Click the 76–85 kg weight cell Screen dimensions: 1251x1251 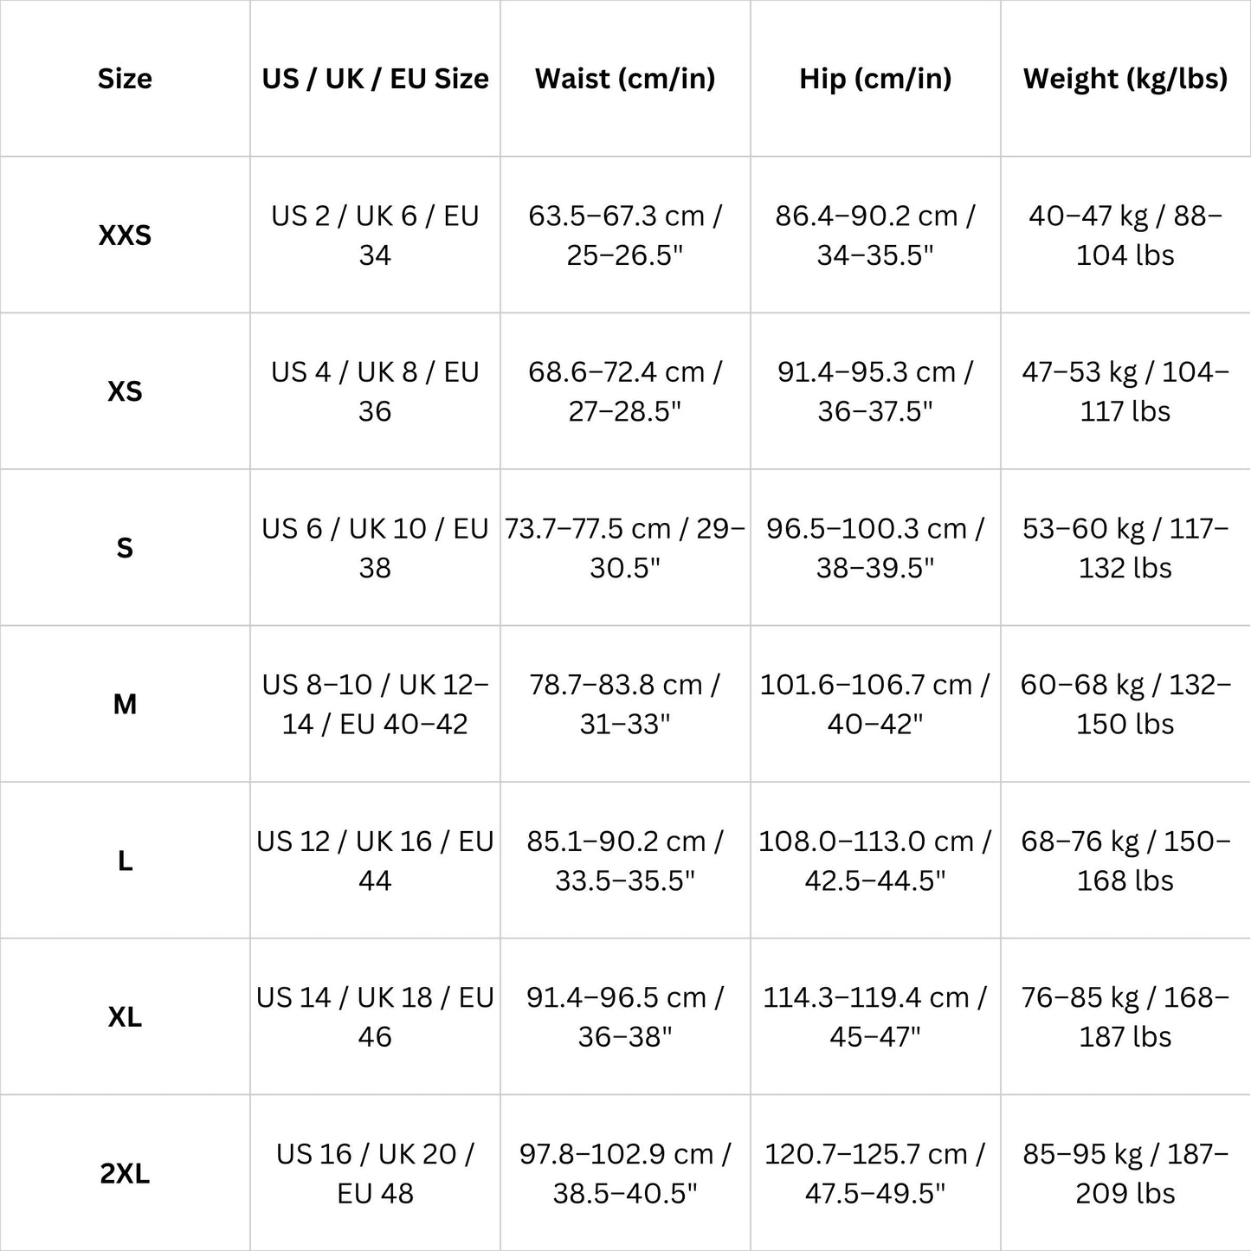tap(1125, 1017)
